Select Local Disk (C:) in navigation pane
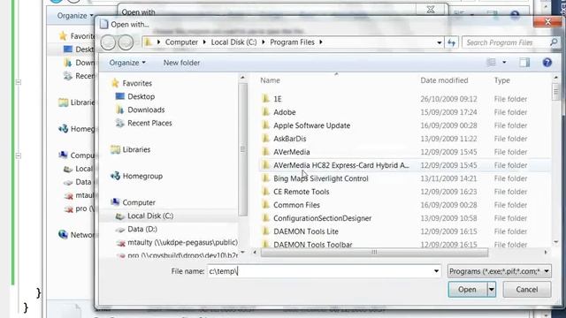The image size is (566, 318). coord(150,216)
